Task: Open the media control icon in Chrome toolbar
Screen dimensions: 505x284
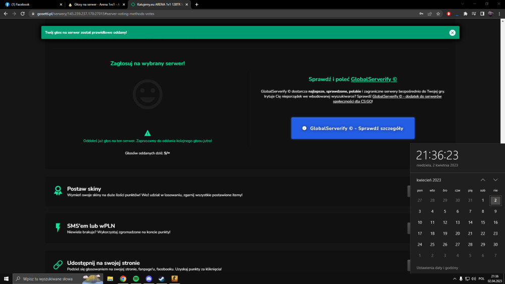Action: [474, 14]
